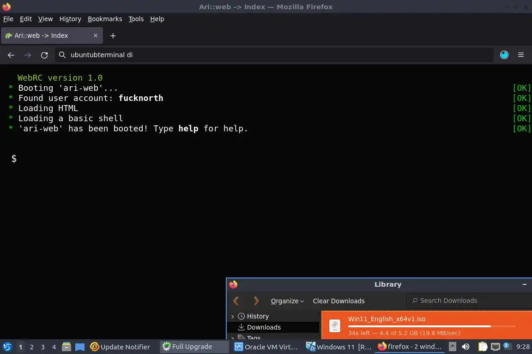Click the Ari::web tab favicon
This screenshot has height=354, width=532.
(x=8, y=35)
